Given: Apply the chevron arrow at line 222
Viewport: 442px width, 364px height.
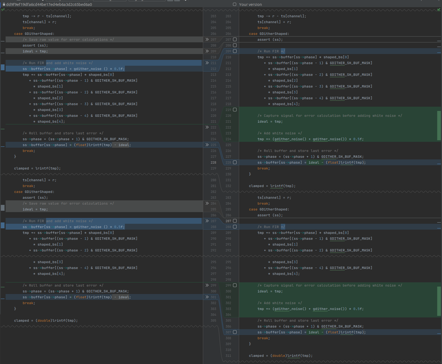Looking at the screenshot, I should pyautogui.click(x=207, y=127).
